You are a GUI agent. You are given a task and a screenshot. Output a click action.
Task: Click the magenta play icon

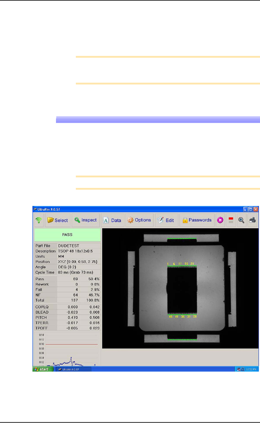(220, 220)
